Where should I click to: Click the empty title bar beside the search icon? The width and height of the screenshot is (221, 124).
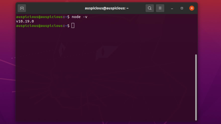137,8
